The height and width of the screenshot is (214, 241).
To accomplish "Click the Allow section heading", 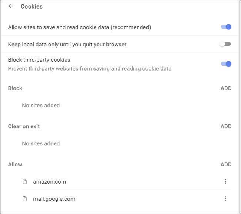I will (x=15, y=164).
